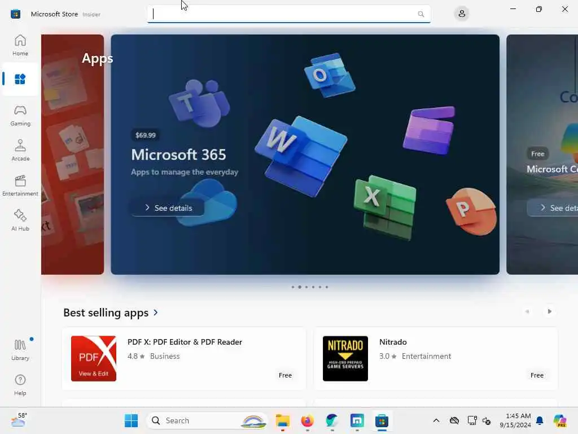Select the Apps section icon in sidebar

click(20, 79)
